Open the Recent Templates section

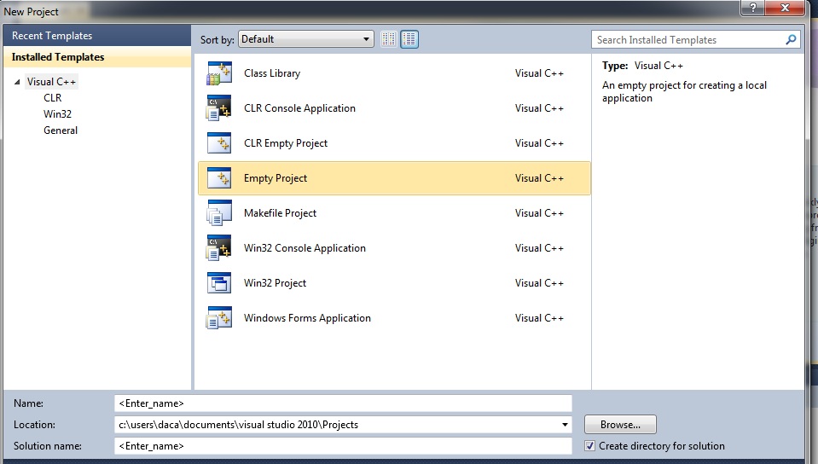pos(52,36)
